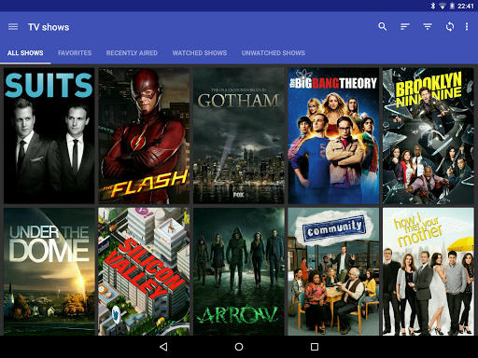Open The Big Bang Theory poster
The height and width of the screenshot is (358, 478).
point(333,136)
